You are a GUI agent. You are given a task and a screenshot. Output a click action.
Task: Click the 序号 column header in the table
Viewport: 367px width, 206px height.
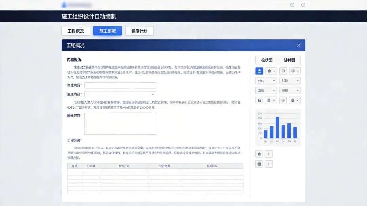(74, 166)
